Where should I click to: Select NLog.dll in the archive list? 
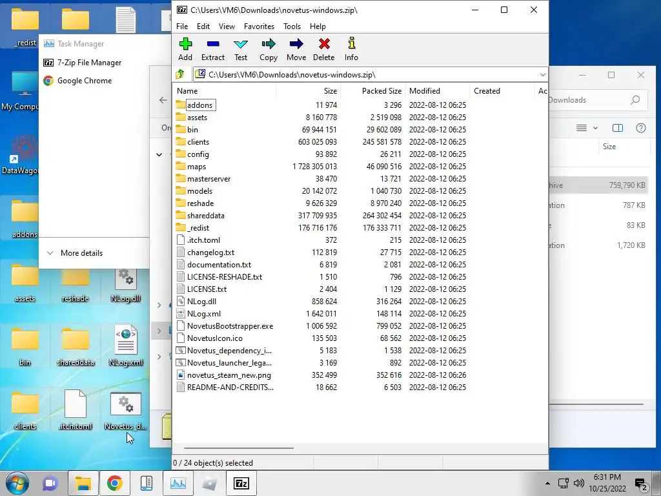click(x=321, y=301)
